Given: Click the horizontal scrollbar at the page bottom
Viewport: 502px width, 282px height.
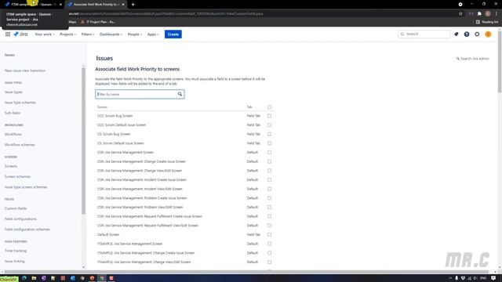Looking at the screenshot, I should (246, 272).
